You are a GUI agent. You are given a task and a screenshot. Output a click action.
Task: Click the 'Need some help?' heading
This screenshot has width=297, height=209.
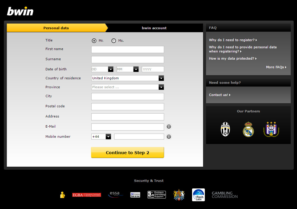[225, 83]
